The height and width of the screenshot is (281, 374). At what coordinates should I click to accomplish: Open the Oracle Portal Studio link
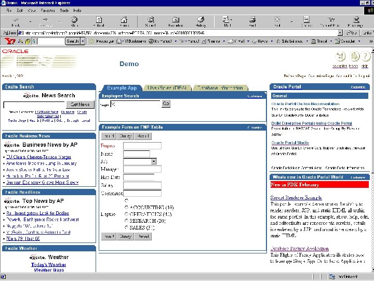pyautogui.click(x=290, y=143)
